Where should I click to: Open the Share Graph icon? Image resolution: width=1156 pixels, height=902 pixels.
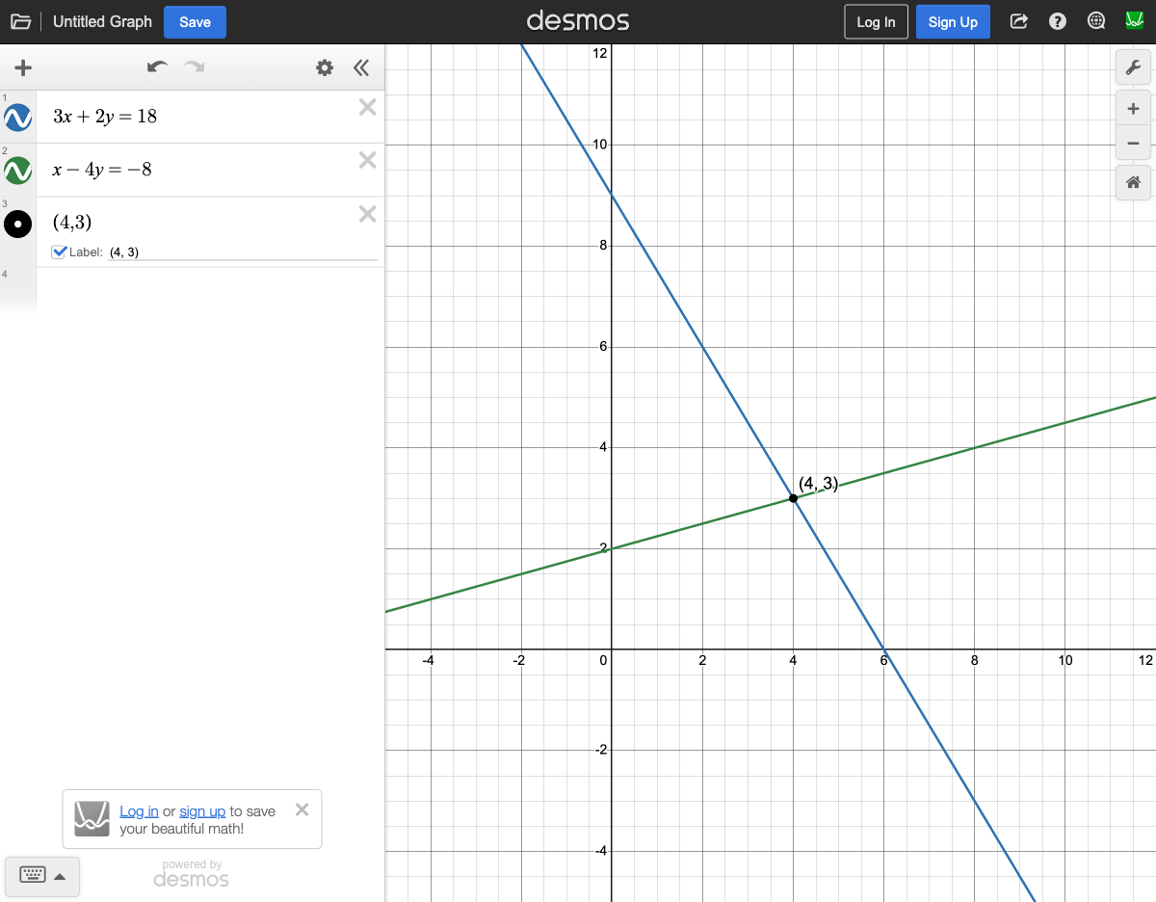pyautogui.click(x=1018, y=21)
